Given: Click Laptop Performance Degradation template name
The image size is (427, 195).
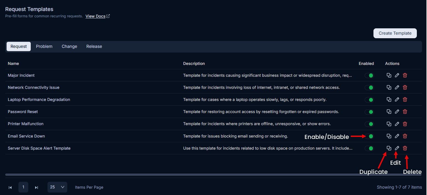Looking at the screenshot, I should click(x=39, y=100).
